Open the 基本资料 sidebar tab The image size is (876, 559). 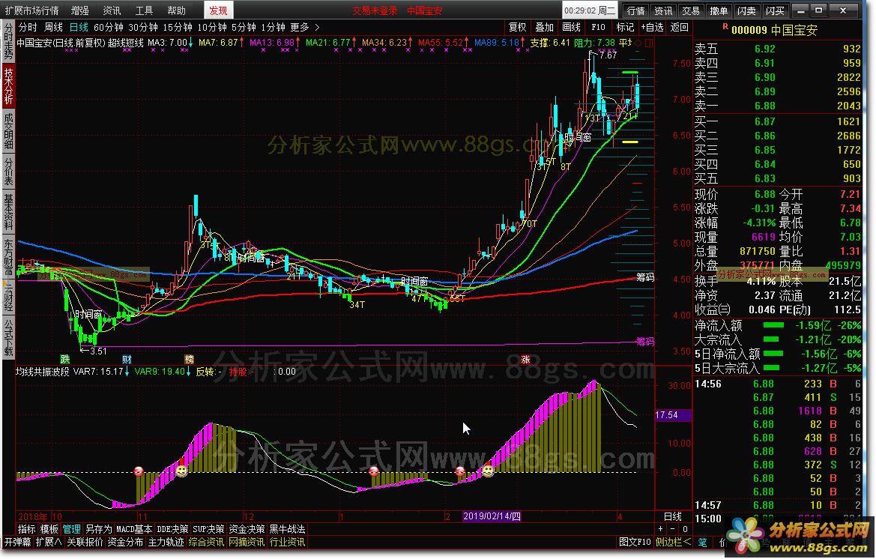[x=9, y=213]
